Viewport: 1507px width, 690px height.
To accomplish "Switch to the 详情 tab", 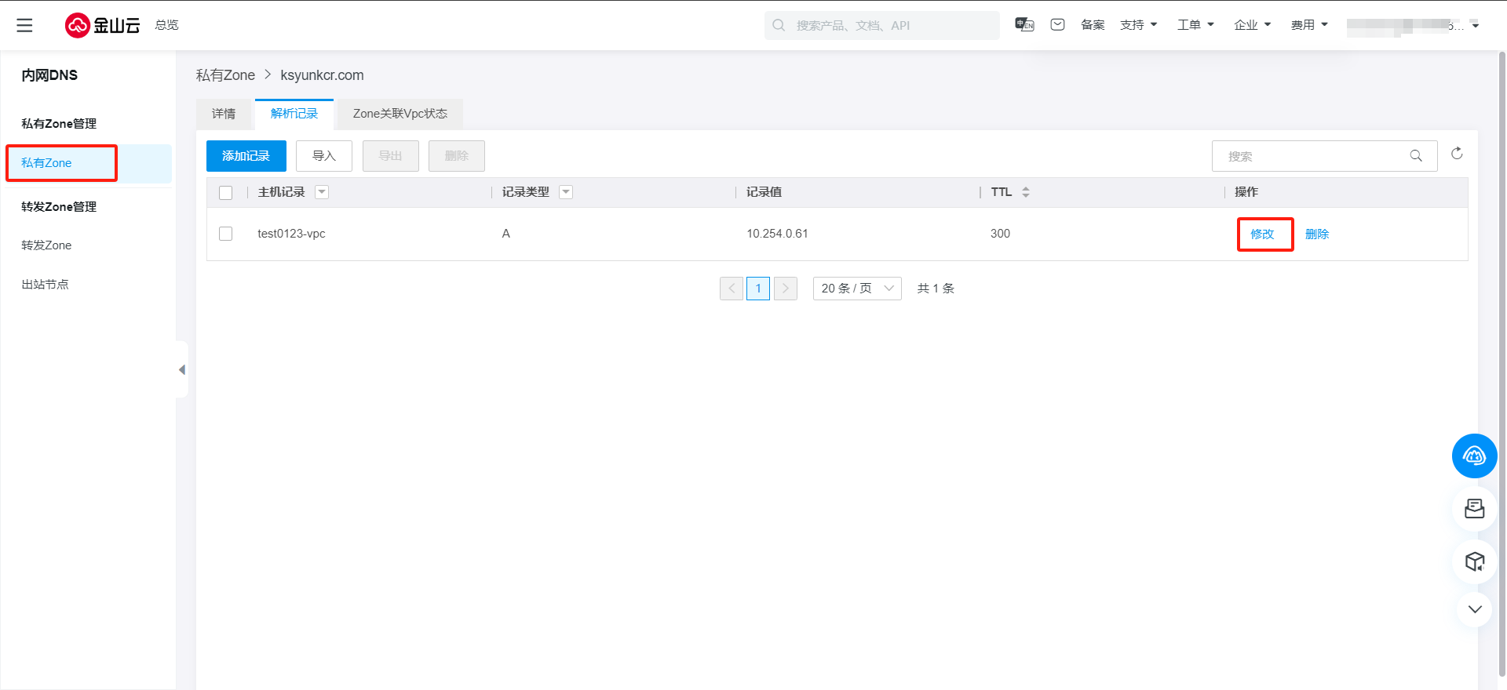I will [x=224, y=114].
